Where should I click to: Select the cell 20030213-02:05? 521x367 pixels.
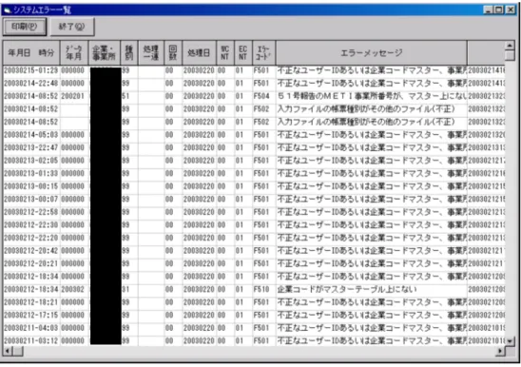[31, 161]
